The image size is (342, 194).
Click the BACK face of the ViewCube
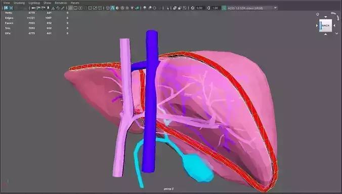326,25
